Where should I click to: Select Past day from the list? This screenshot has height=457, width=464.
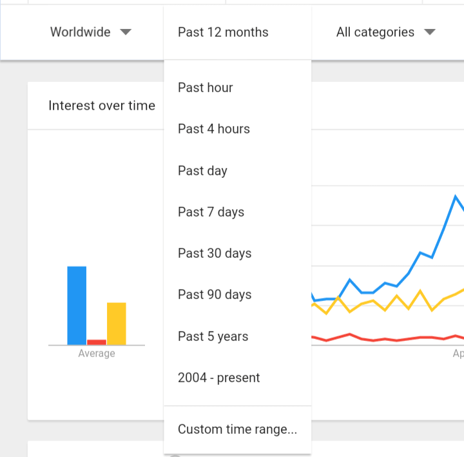pos(203,171)
